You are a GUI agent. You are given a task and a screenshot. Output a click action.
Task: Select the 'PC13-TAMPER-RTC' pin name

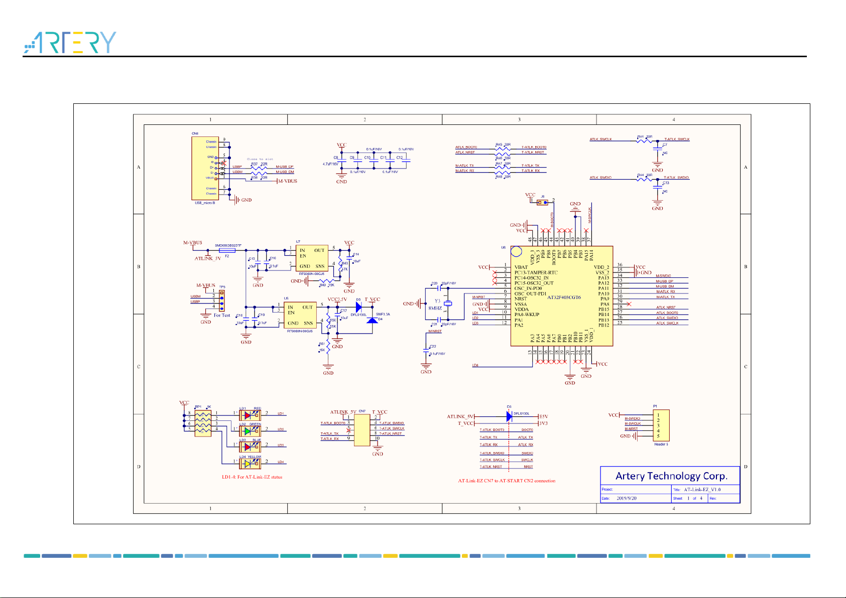536,272
